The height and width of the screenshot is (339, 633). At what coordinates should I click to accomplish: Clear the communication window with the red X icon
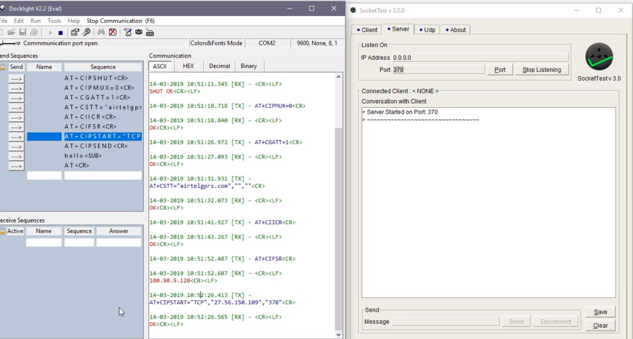pos(113,32)
